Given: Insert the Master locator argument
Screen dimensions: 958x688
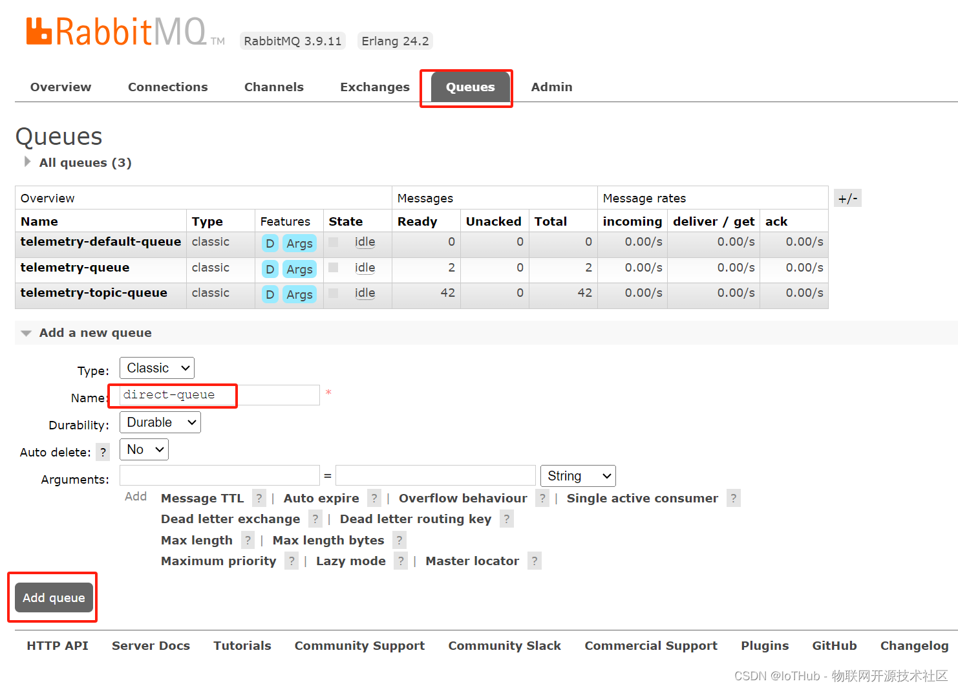Looking at the screenshot, I should pos(473,561).
